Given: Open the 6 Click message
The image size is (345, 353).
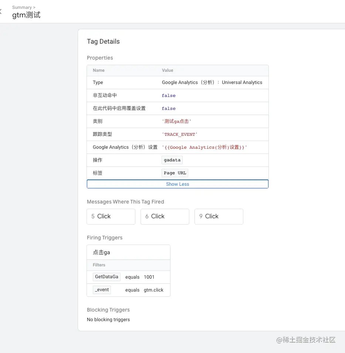Looking at the screenshot, I should click(165, 216).
